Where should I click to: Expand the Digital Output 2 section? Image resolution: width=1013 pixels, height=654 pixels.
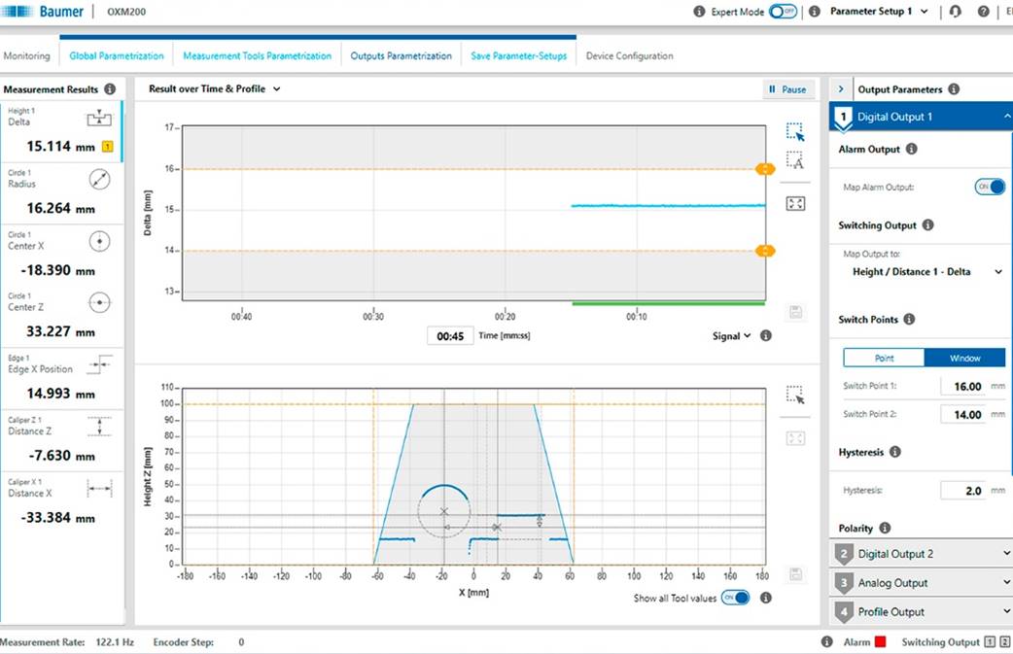point(921,554)
